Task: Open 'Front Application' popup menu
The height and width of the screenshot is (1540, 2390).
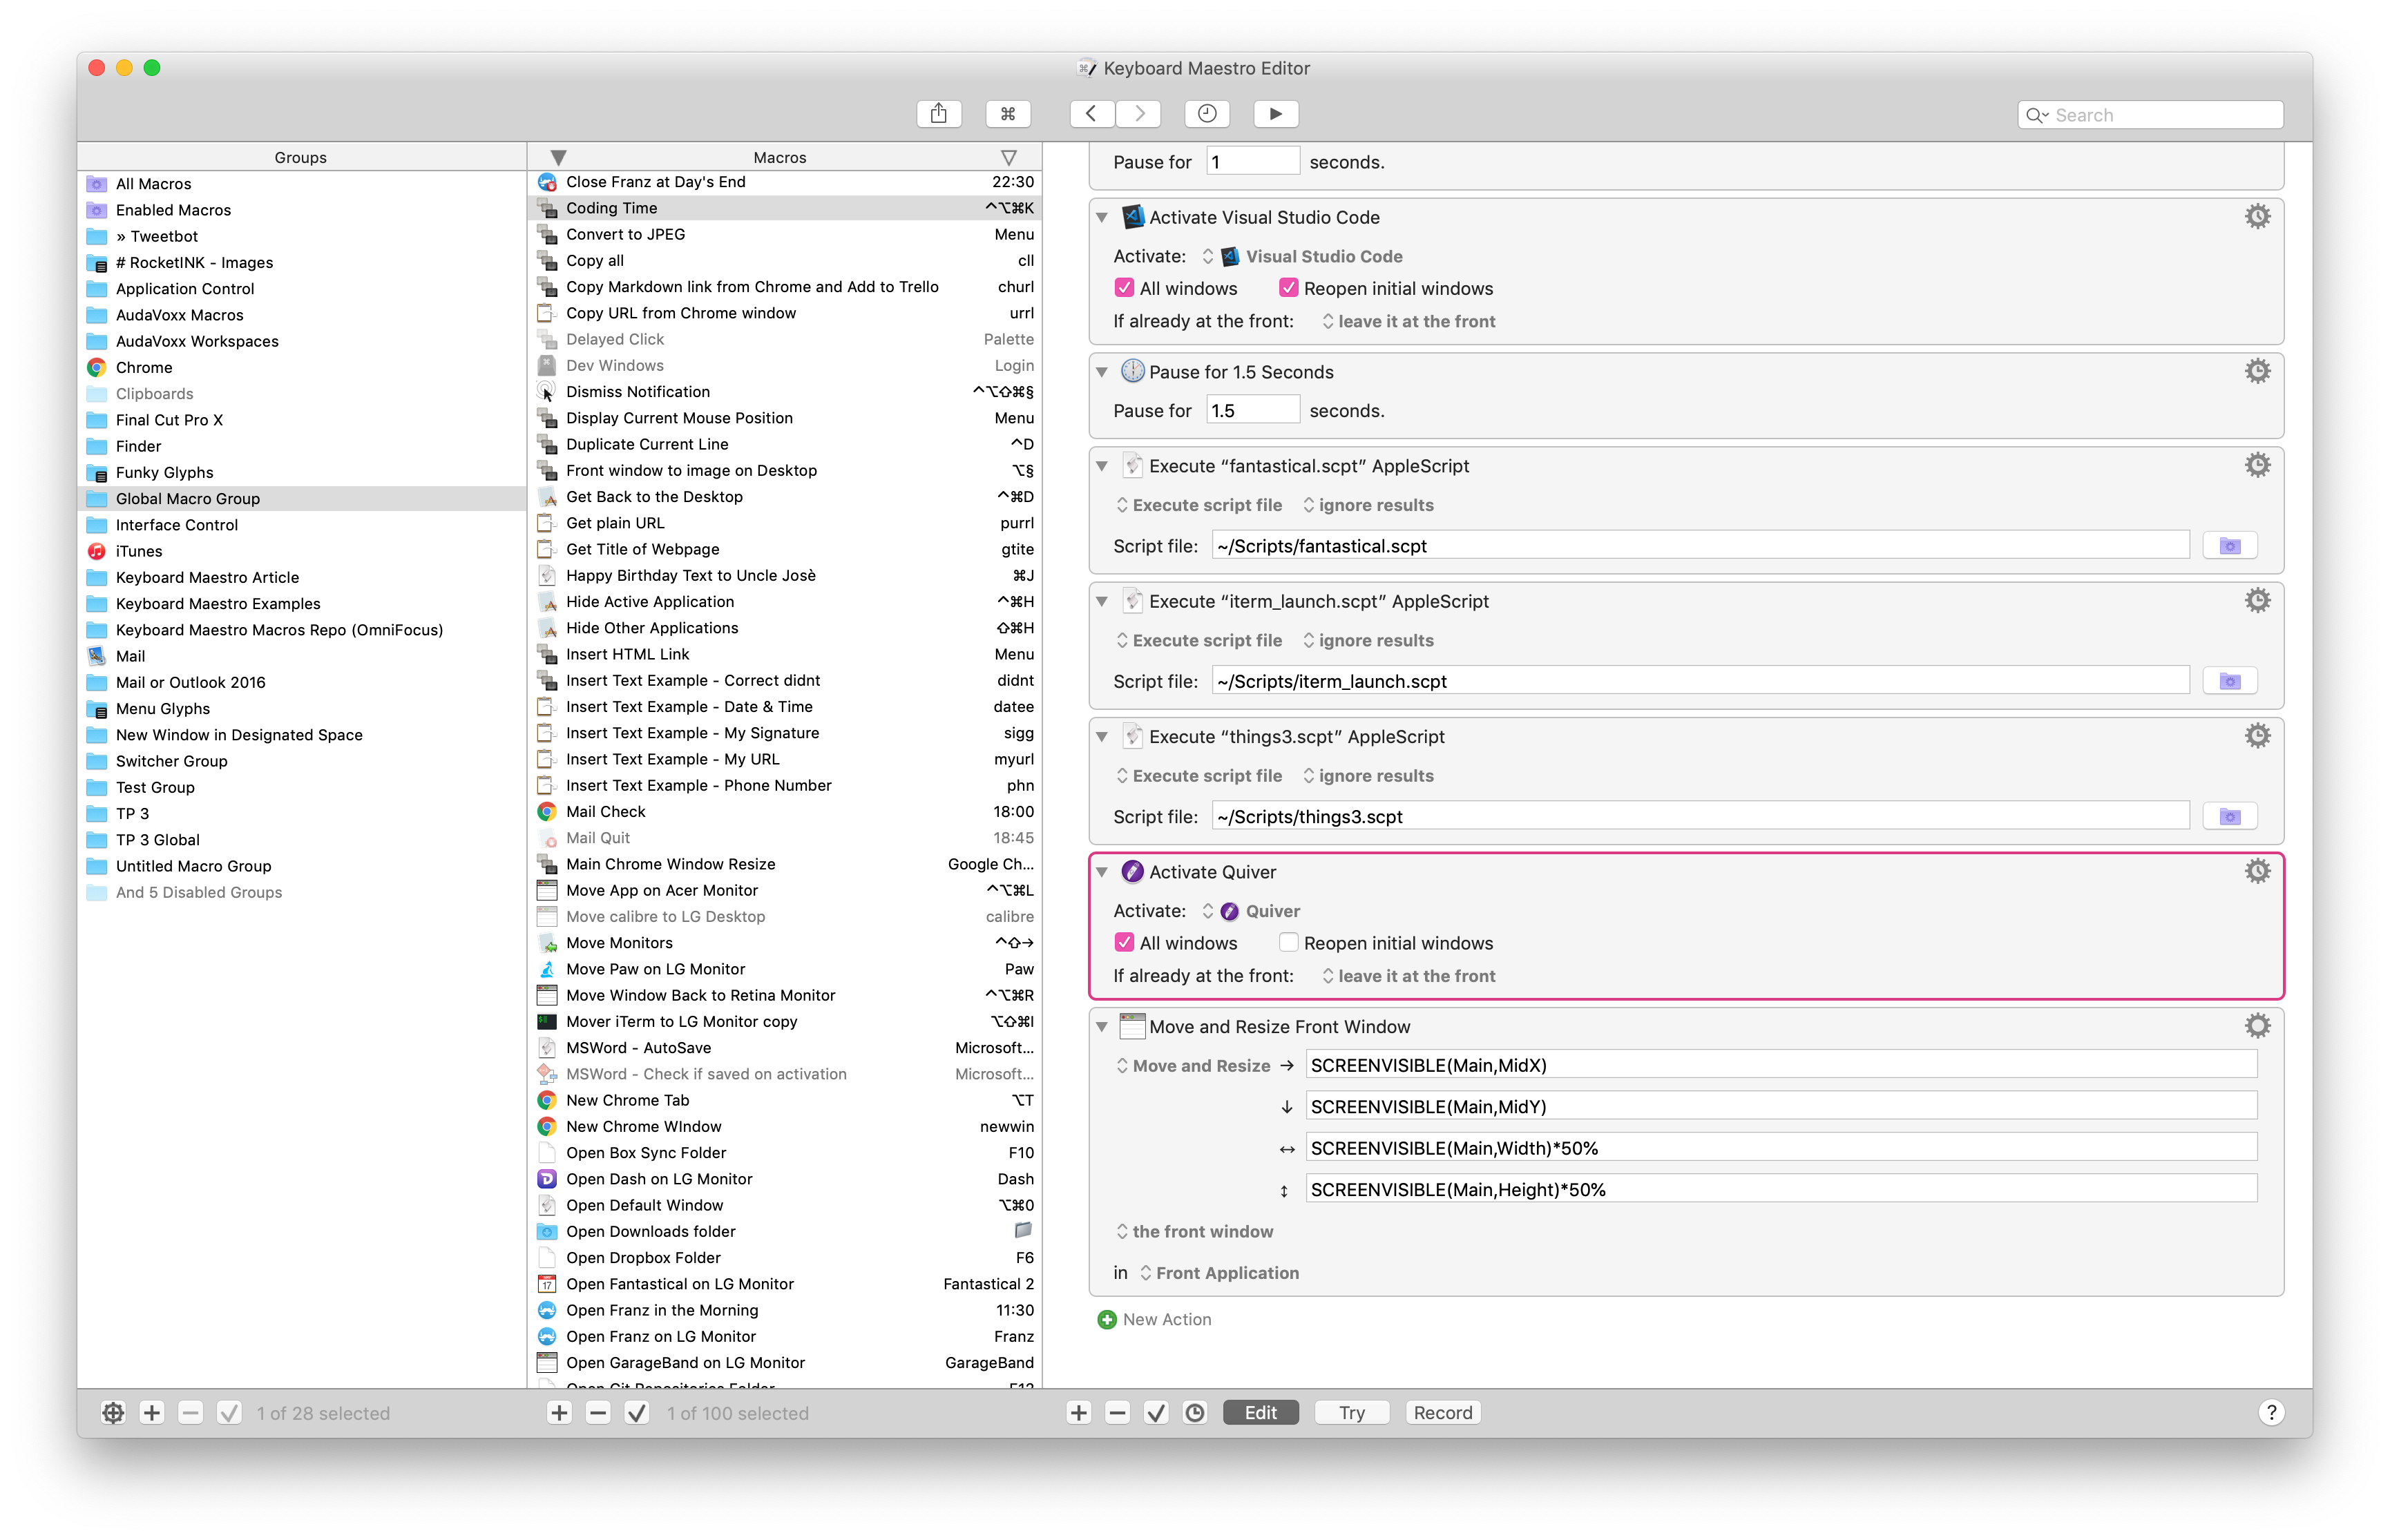Action: [1219, 1273]
